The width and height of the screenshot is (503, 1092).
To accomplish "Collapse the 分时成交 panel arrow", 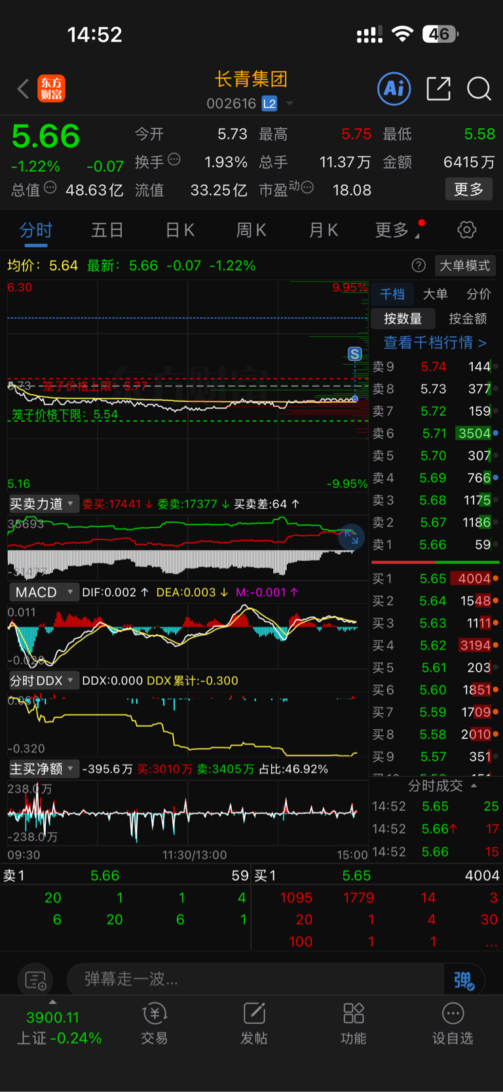I will 474,785.
